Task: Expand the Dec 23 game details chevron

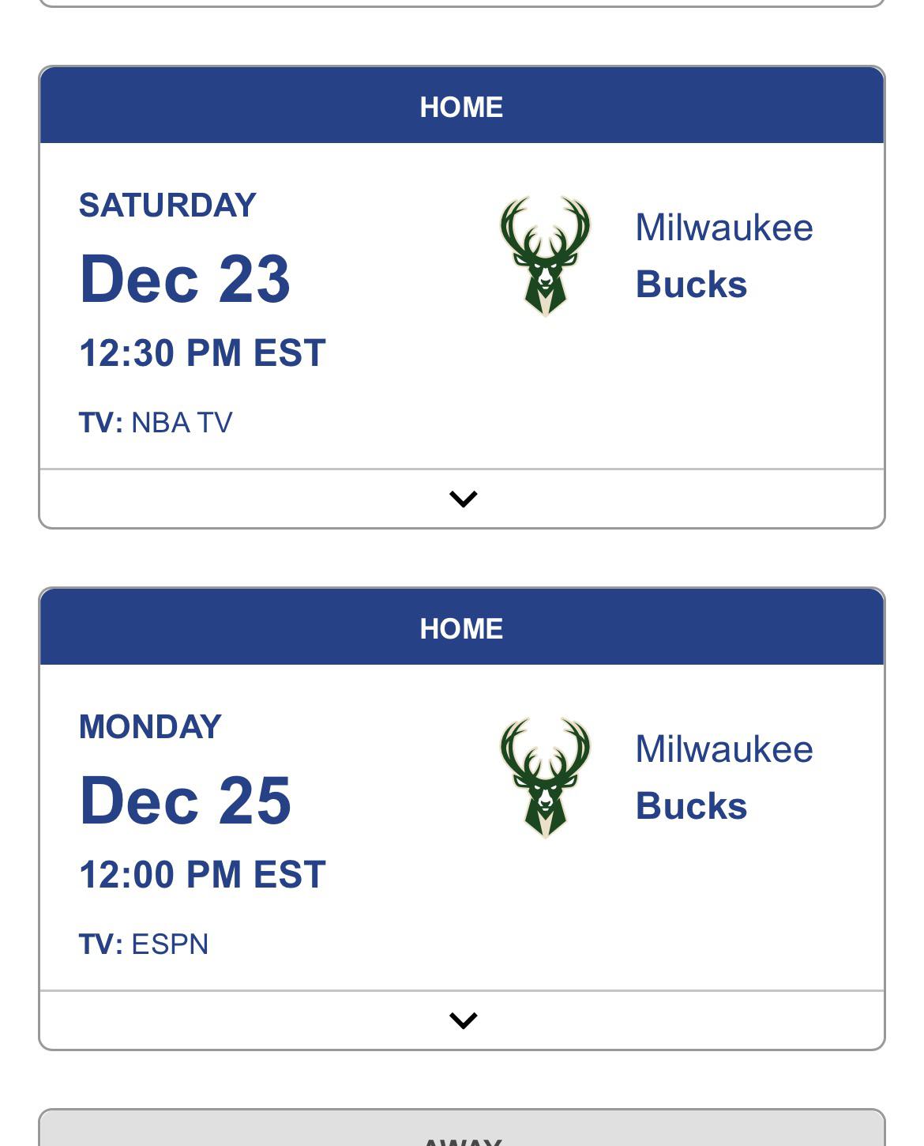Action: (x=463, y=499)
